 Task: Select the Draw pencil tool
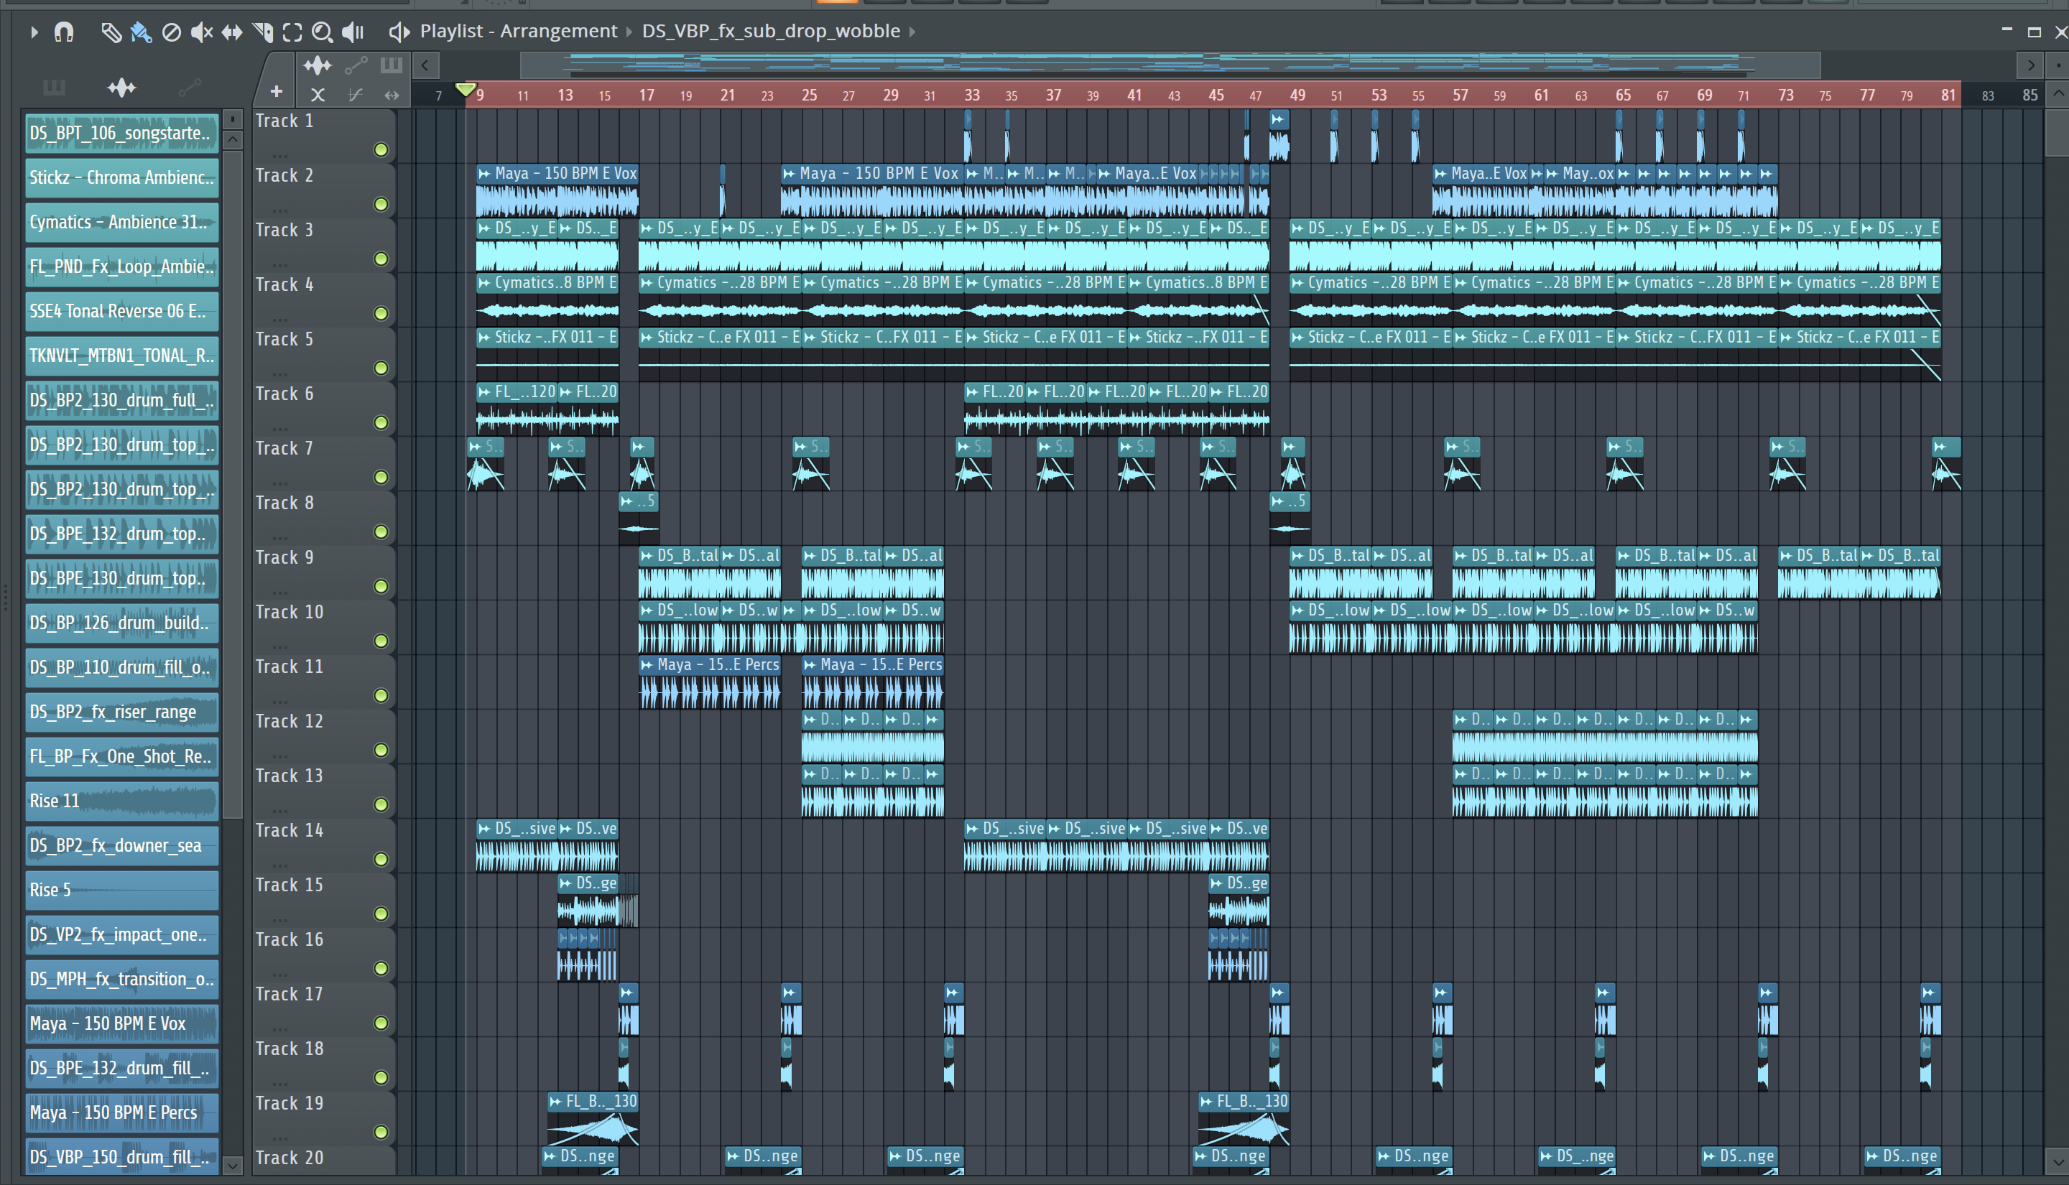tap(111, 32)
